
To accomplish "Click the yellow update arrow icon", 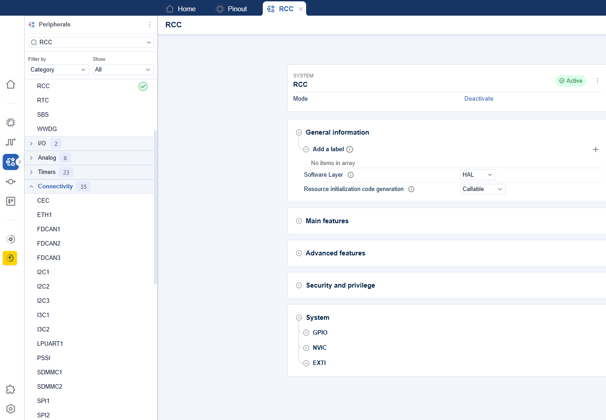I will tap(10, 258).
